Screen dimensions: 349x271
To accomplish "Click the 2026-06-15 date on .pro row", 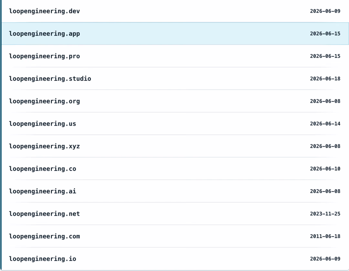I will (325, 56).
